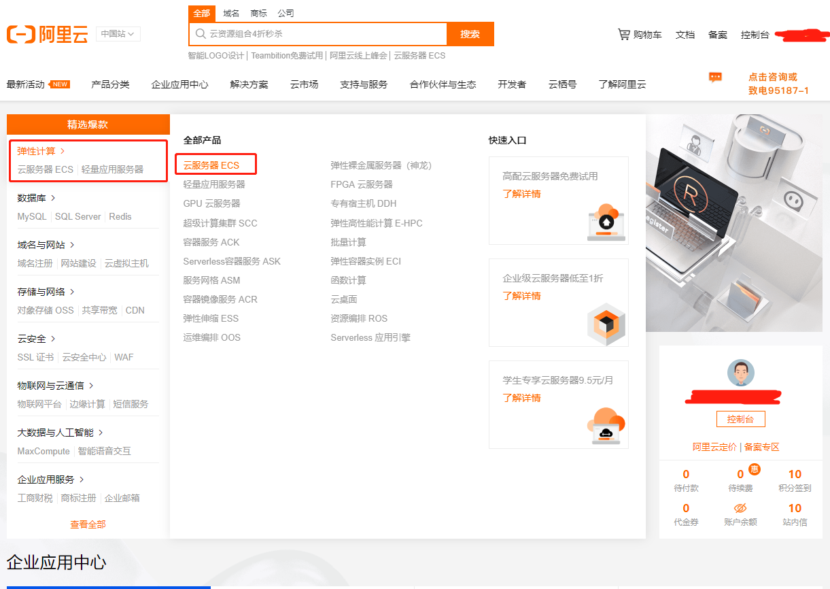Viewport: 830px width, 589px height.
Task: Open Serverless 应用引擎 product
Action: [x=370, y=337]
